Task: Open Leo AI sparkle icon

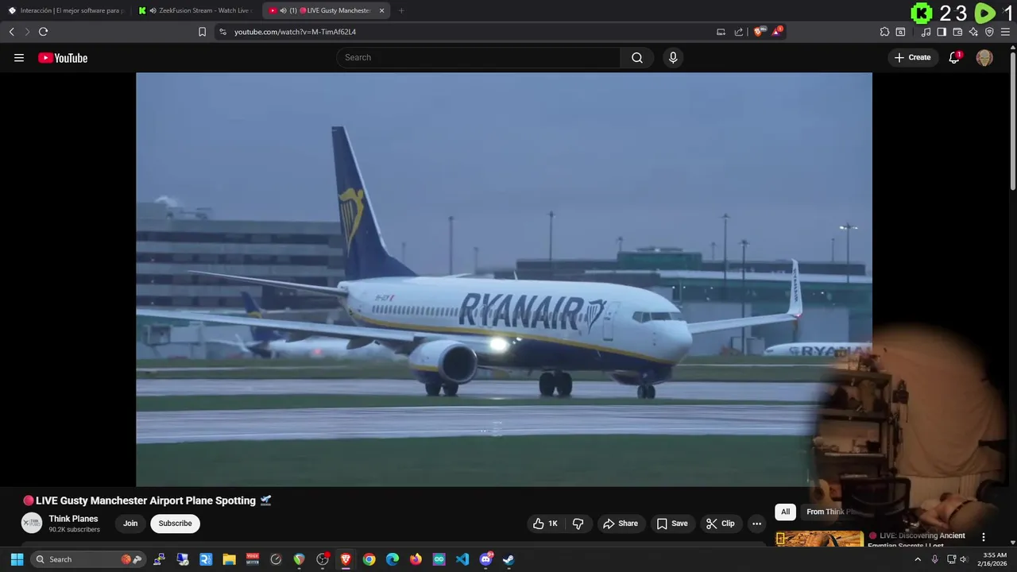Action: pos(973,32)
